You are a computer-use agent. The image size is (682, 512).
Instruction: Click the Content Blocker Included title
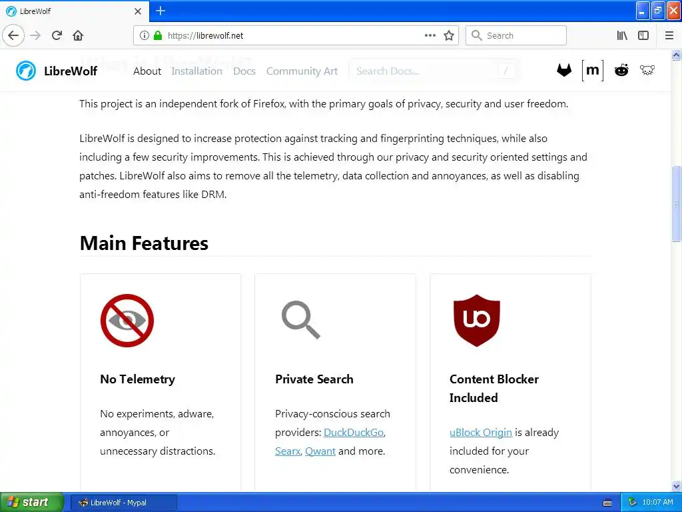(x=494, y=389)
